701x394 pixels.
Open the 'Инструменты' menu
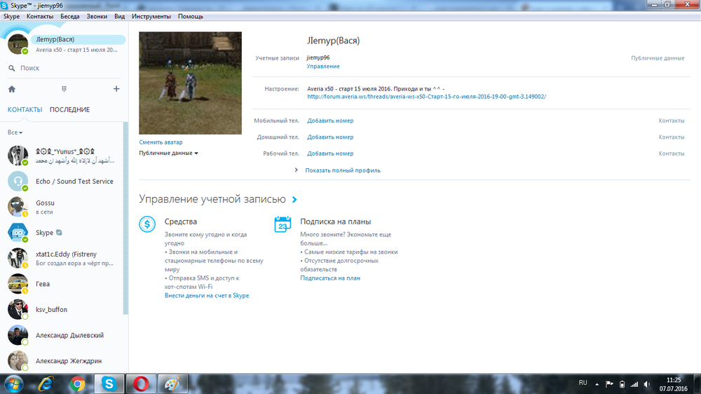pyautogui.click(x=151, y=16)
